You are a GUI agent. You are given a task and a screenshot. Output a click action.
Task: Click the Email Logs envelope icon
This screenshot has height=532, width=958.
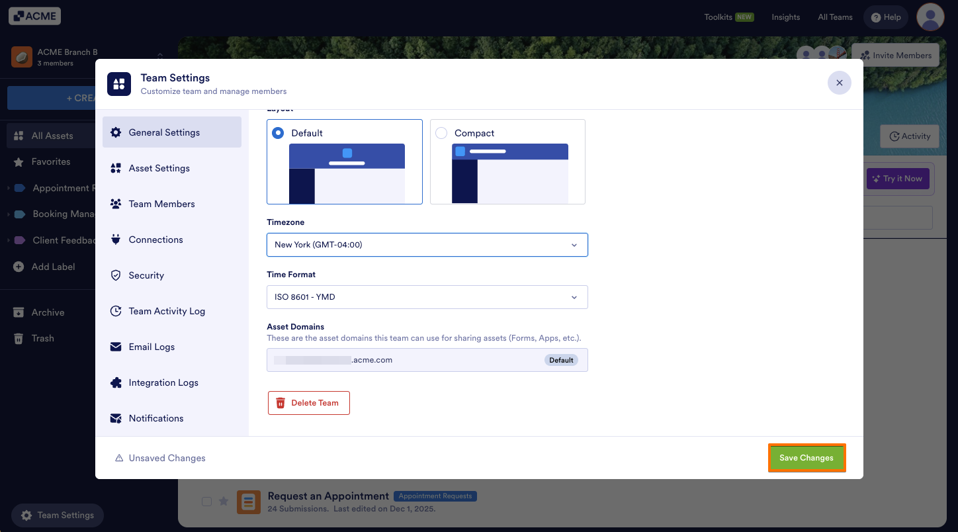116,347
